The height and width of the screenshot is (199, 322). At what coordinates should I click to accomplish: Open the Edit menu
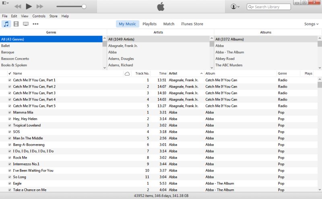[x=14, y=16]
